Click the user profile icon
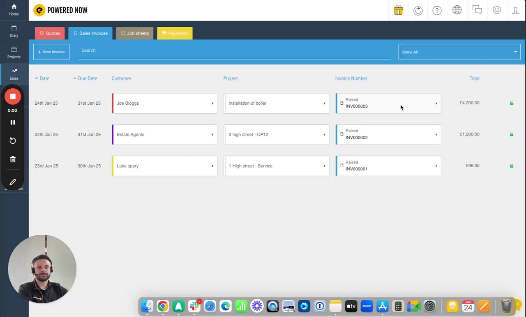This screenshot has width=526, height=317. point(515,11)
